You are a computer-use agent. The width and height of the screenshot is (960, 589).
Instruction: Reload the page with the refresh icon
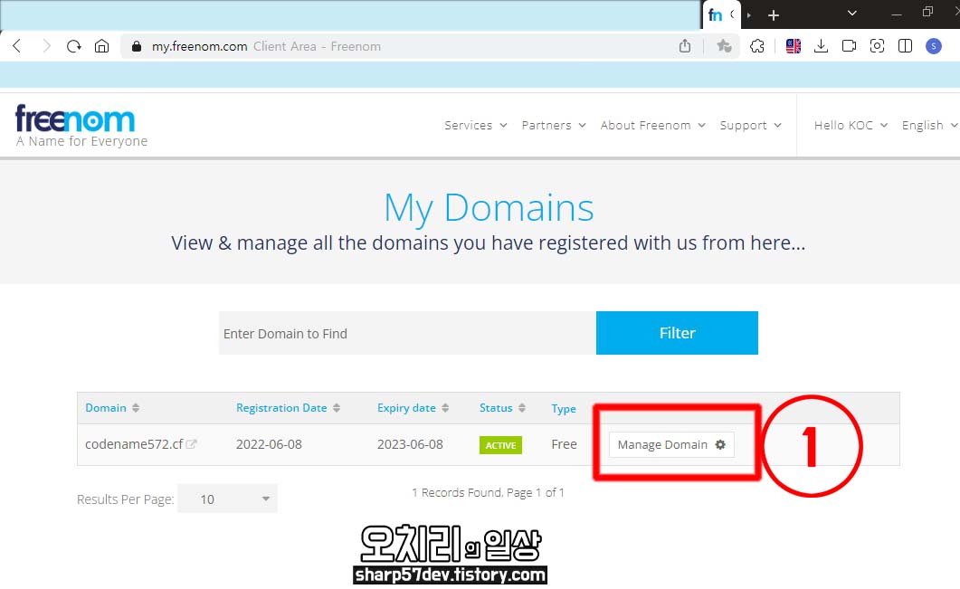pyautogui.click(x=74, y=46)
